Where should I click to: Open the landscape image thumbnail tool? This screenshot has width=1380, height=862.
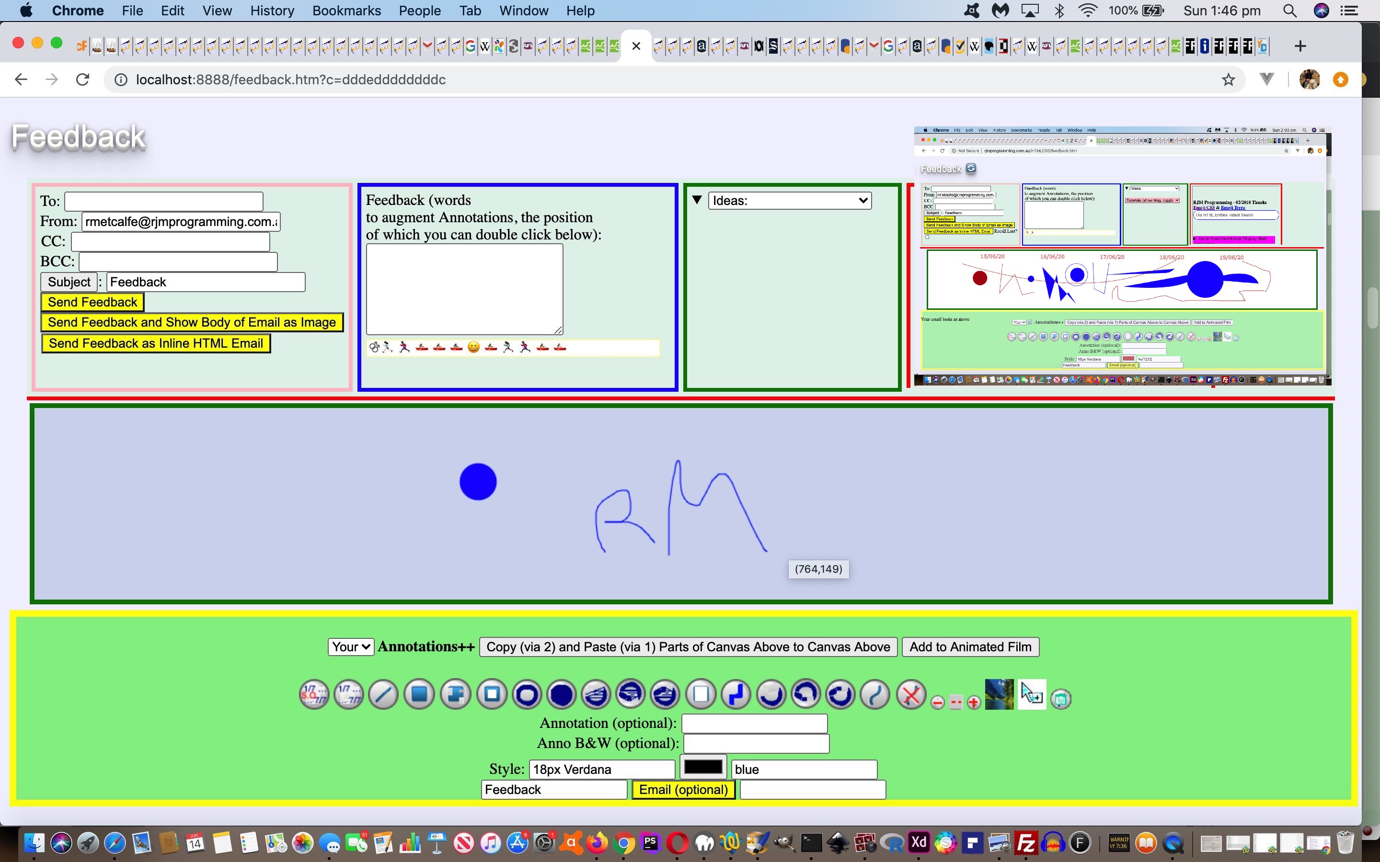pyautogui.click(x=999, y=694)
